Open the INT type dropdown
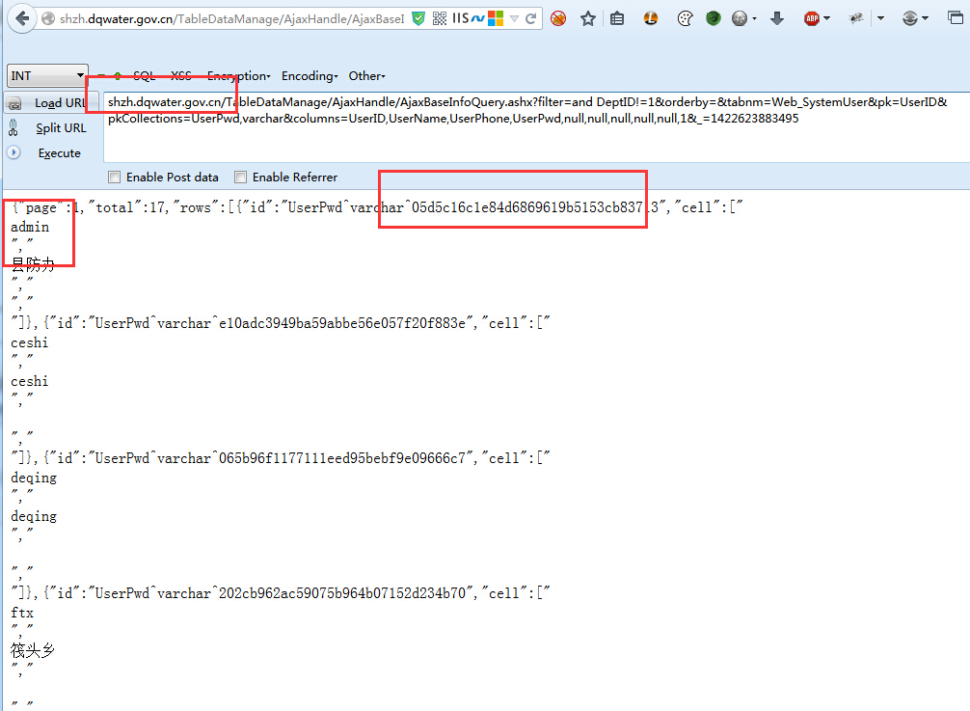This screenshot has height=711, width=970. pos(47,75)
